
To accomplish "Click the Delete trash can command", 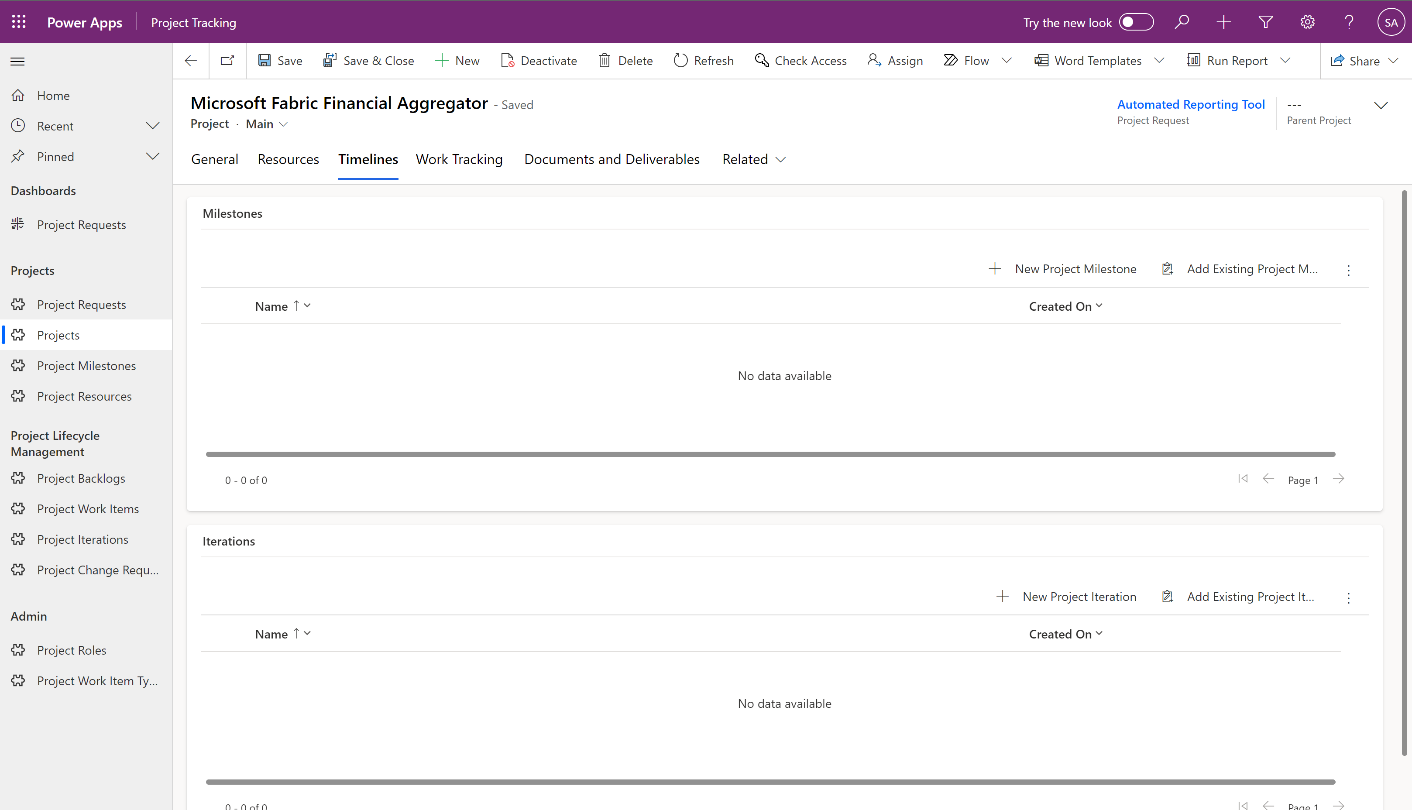I will pyautogui.click(x=625, y=61).
